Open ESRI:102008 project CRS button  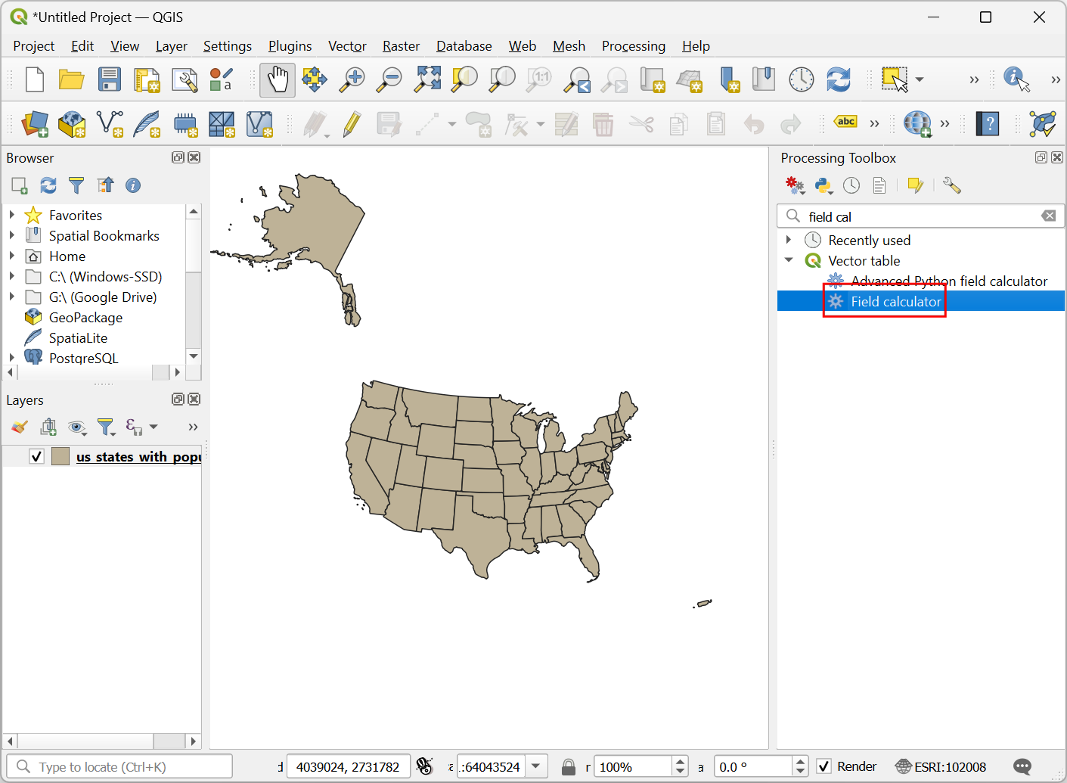tap(941, 766)
